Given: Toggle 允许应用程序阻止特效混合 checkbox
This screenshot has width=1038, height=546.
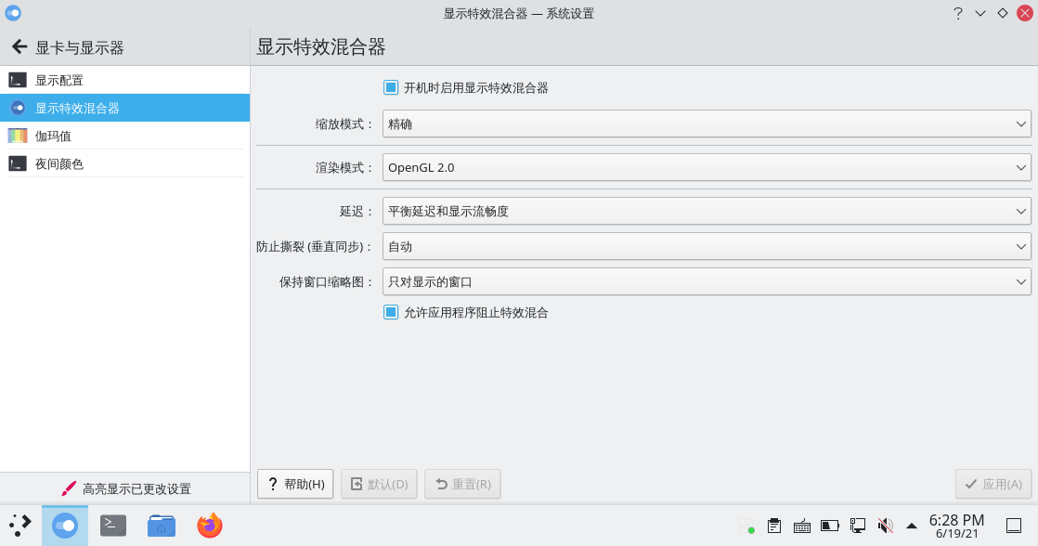Looking at the screenshot, I should [x=391, y=312].
